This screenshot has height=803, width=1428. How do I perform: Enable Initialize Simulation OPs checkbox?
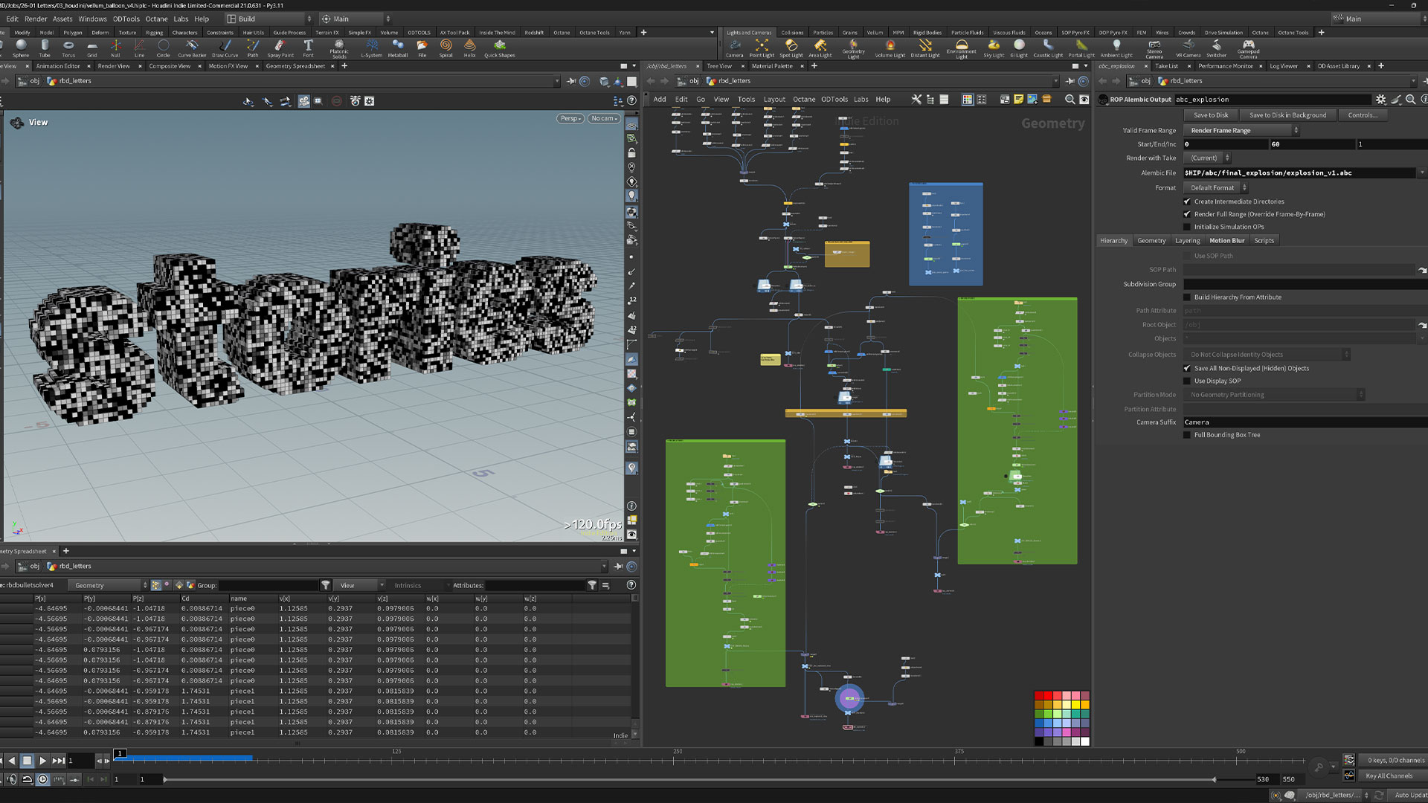point(1187,227)
